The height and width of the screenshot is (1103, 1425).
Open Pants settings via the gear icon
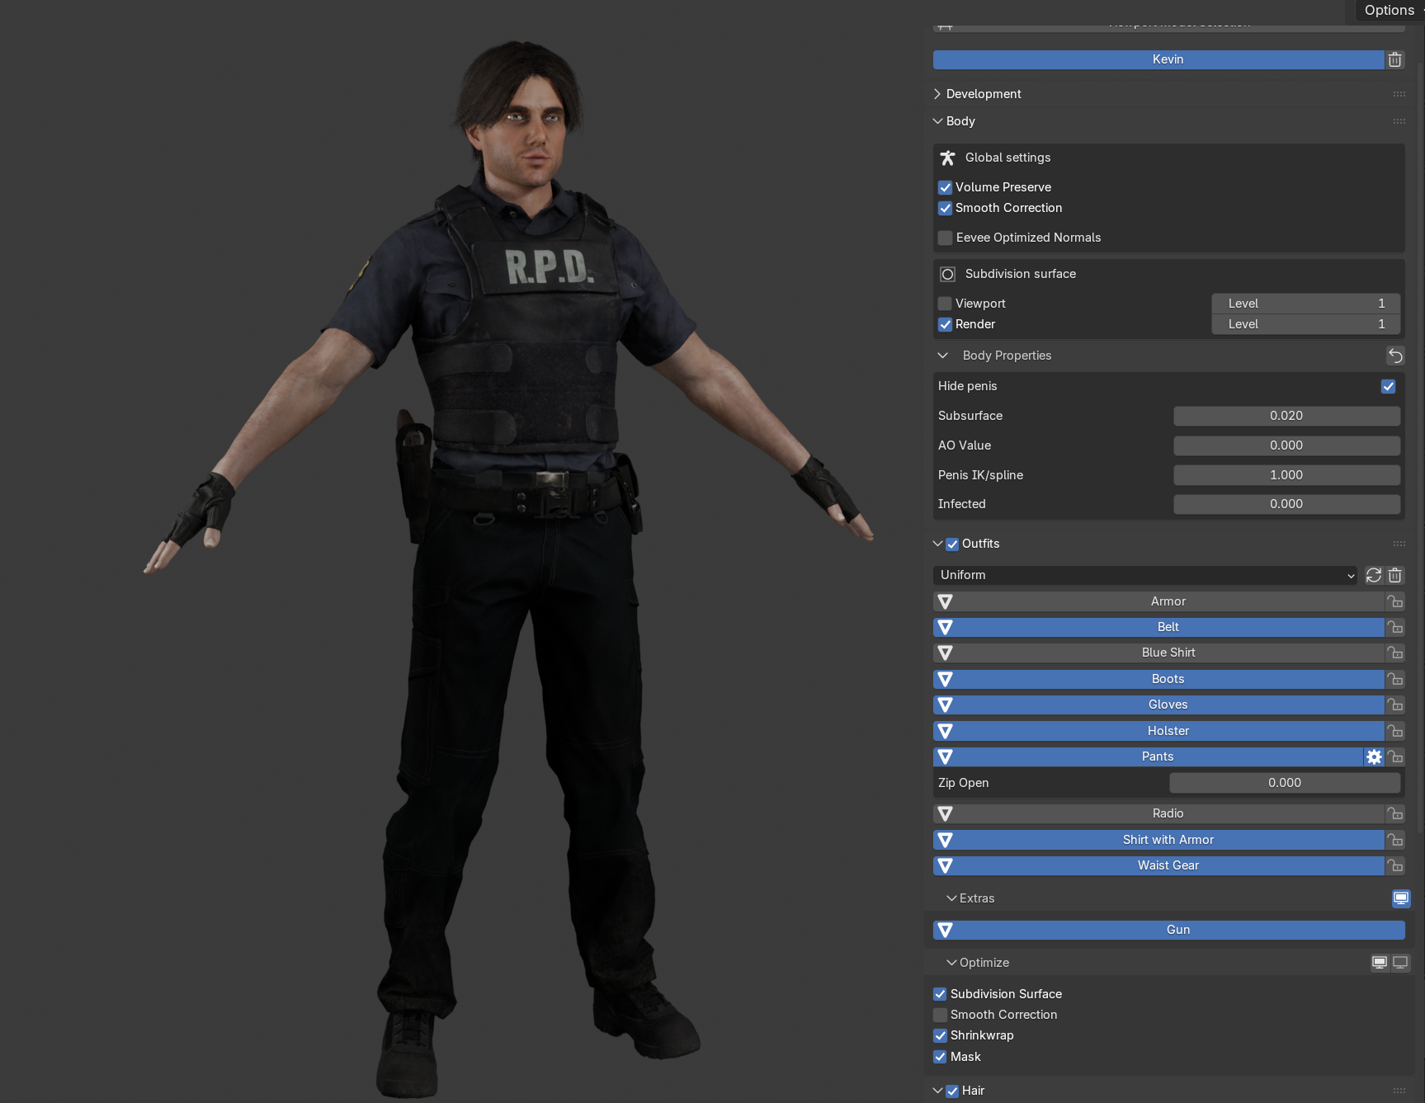click(x=1374, y=757)
